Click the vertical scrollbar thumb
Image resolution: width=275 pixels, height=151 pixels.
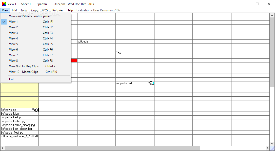(272, 52)
